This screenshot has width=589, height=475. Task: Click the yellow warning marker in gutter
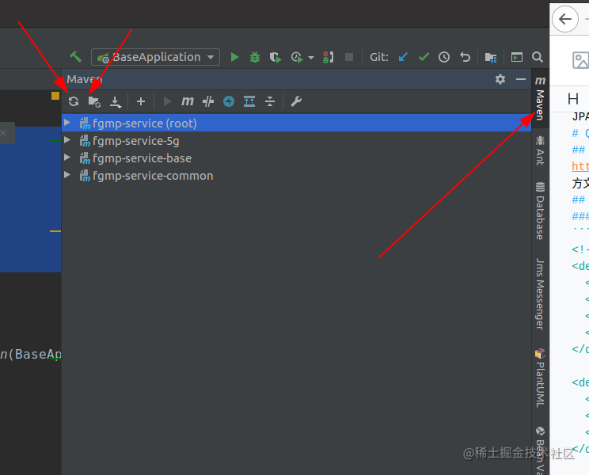[55, 96]
